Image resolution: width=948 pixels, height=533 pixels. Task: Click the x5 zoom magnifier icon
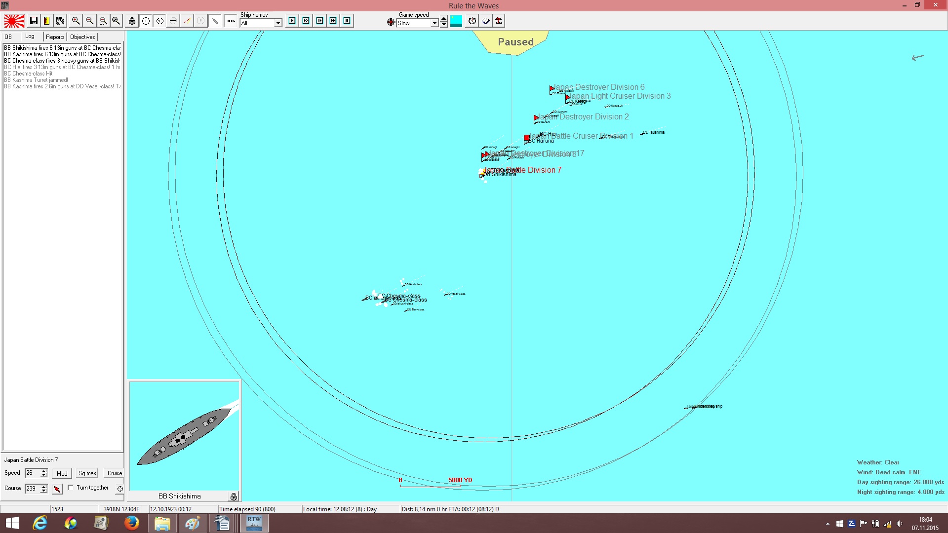(103, 21)
